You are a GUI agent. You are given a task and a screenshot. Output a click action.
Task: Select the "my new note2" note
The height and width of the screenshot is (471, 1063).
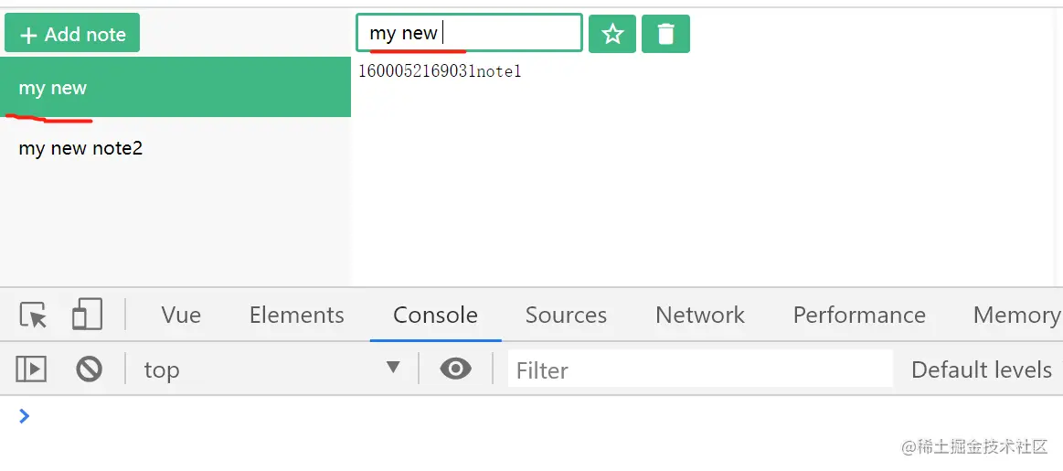175,148
